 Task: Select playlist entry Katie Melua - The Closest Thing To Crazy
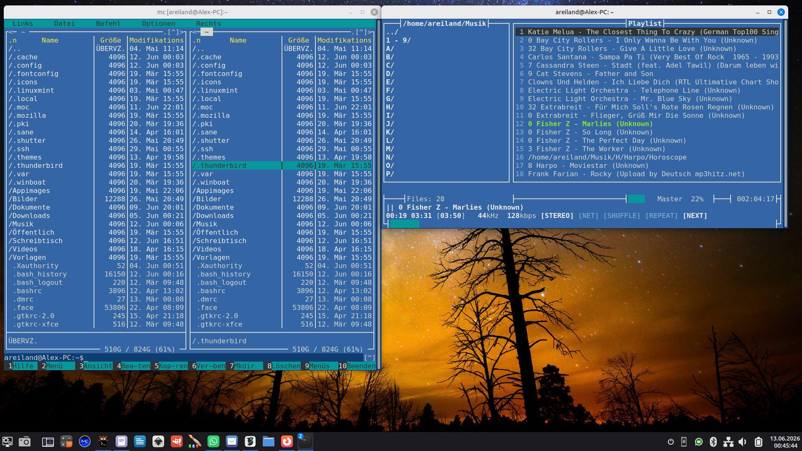click(647, 32)
